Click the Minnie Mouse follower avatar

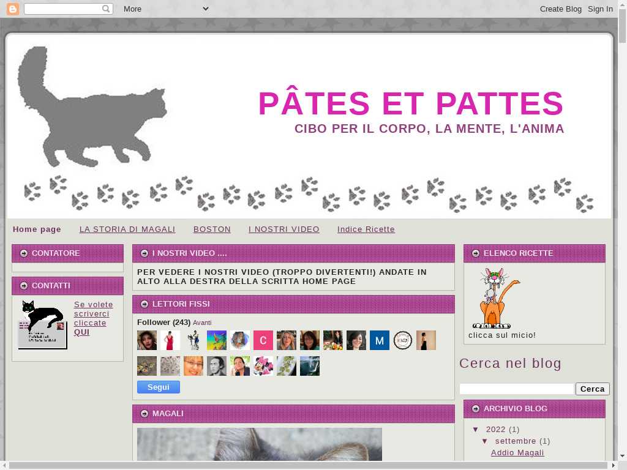pyautogui.click(x=263, y=366)
